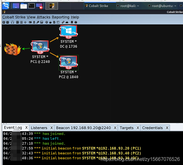Open downloaded files via the download arrow icon

(x=34, y=22)
